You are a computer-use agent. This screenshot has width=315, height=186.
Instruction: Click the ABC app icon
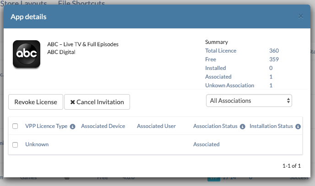(x=27, y=54)
